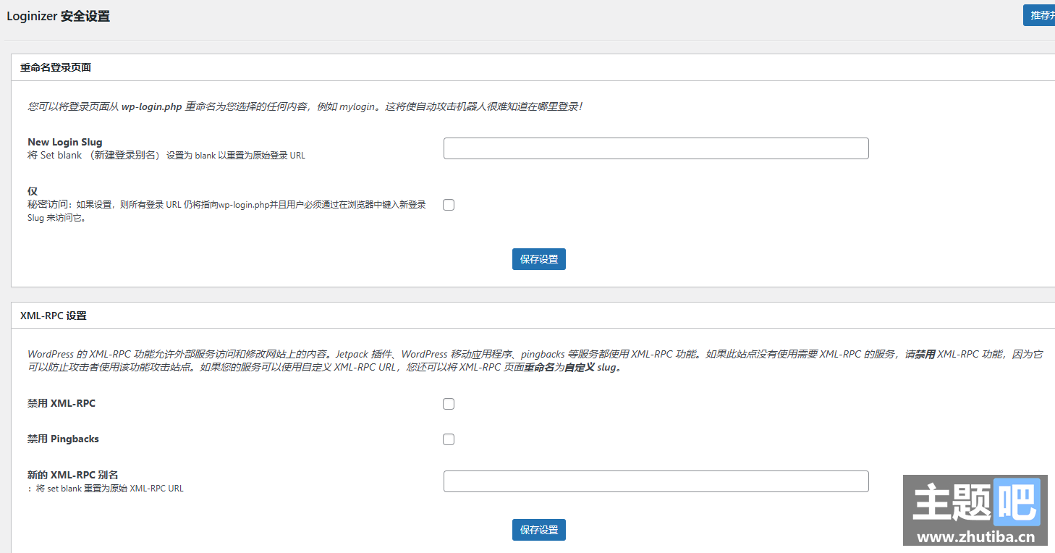Save settings in 重命名登录页面 section
1055x553 pixels.
point(539,259)
